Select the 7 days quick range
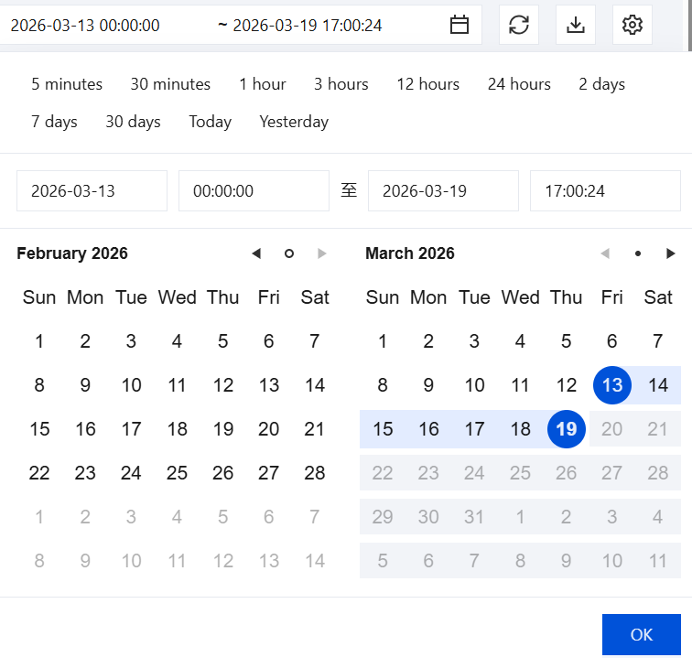This screenshot has height=668, width=692. click(54, 122)
